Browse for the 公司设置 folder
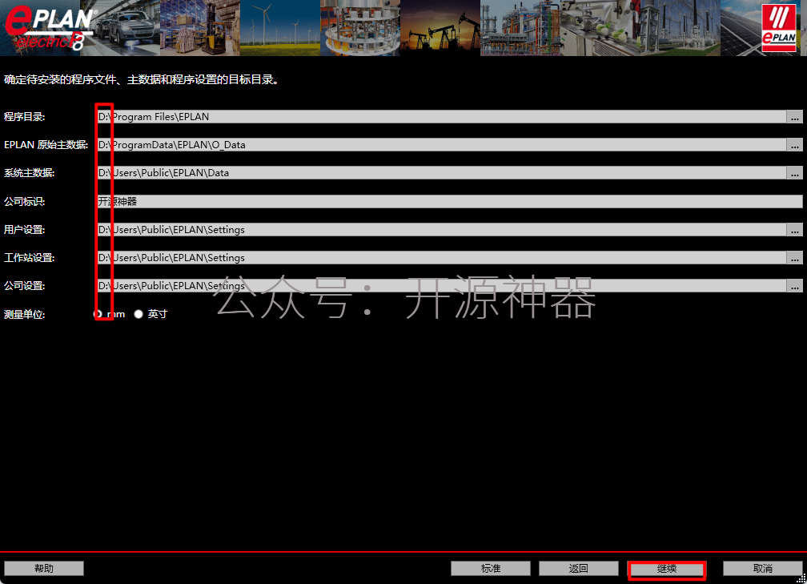807x584 pixels. (795, 286)
